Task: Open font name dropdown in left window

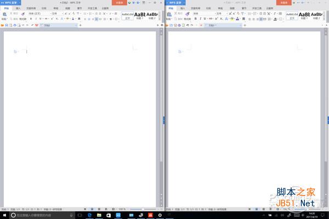Action: (x=50, y=13)
